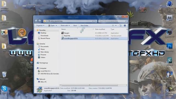Open the Help question mark icon
Screen dimensions: 176x99
(125, 26)
